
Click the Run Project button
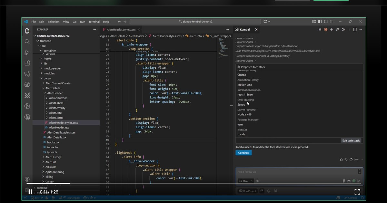coord(247,191)
